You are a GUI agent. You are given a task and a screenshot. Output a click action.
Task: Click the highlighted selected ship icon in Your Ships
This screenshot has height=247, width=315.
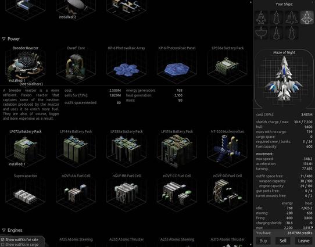pos(307,17)
